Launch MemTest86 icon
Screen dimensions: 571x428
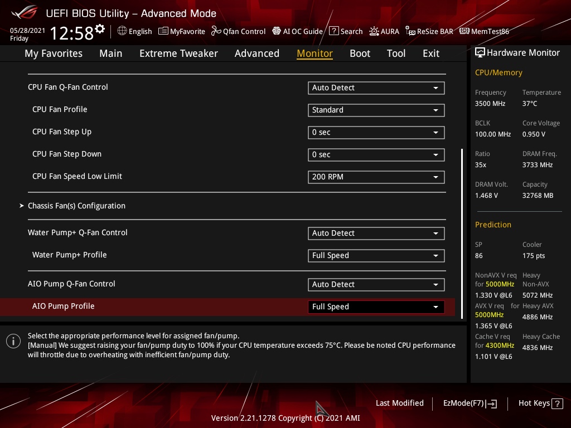pos(464,31)
